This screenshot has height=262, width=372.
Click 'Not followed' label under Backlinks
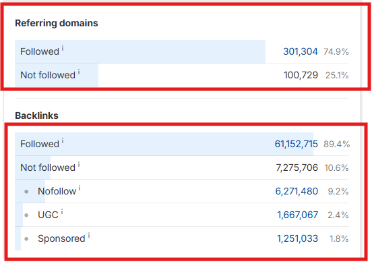(x=48, y=167)
